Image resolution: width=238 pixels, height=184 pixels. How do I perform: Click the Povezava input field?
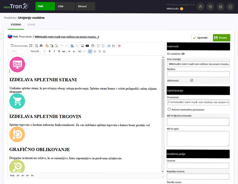(x=198, y=102)
